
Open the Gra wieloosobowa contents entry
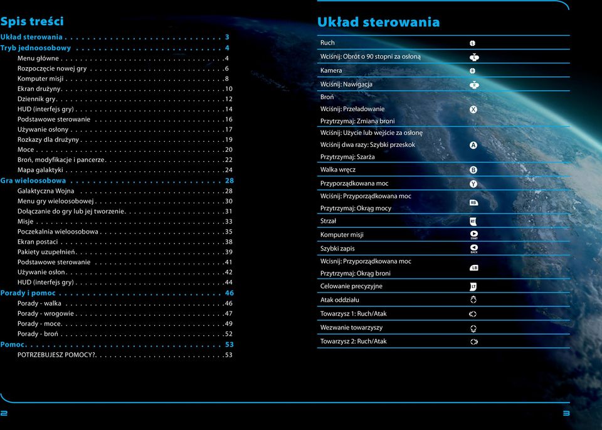click(117, 181)
